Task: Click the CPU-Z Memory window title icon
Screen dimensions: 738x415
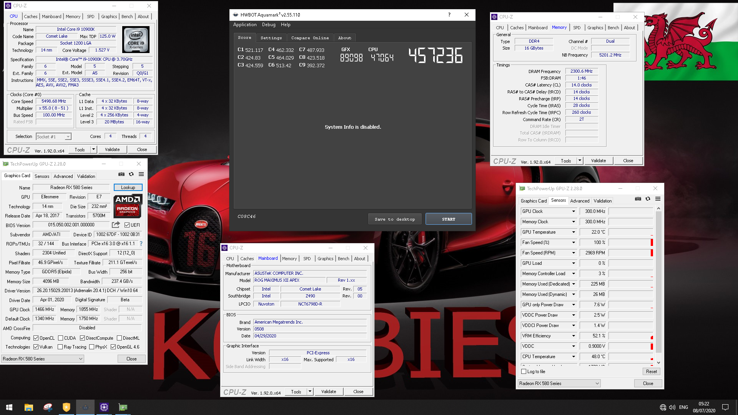Action: [x=494, y=17]
